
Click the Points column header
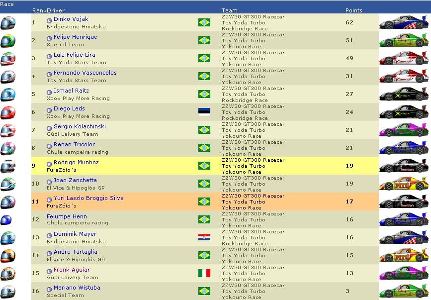(354, 10)
